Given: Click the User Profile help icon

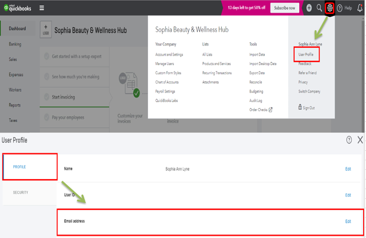Looking at the screenshot, I should pos(349,140).
